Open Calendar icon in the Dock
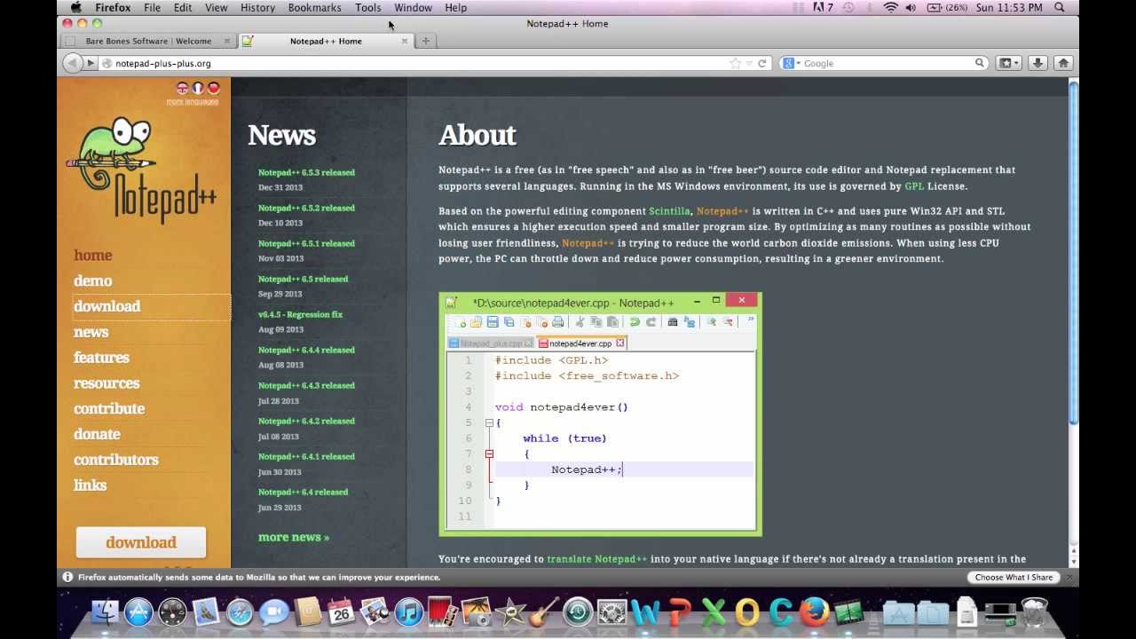The width and height of the screenshot is (1136, 639). point(341,612)
